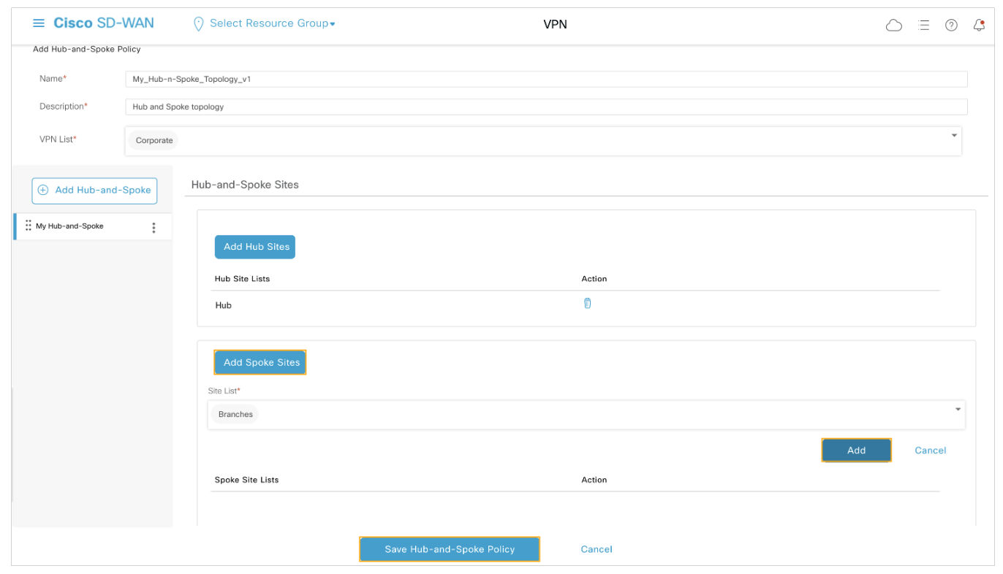The image size is (1003, 574).
Task: Open the notifications bell
Action: [x=979, y=26]
